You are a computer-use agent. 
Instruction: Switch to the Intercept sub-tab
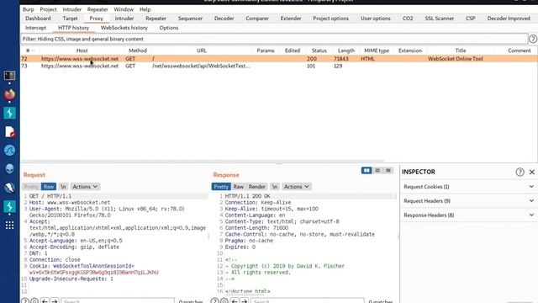[x=35, y=28]
